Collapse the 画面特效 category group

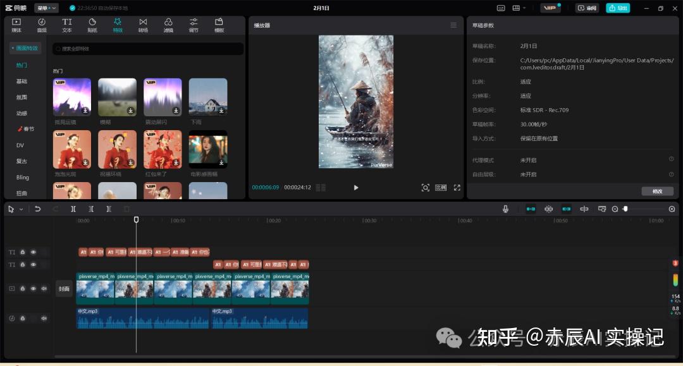click(25, 48)
